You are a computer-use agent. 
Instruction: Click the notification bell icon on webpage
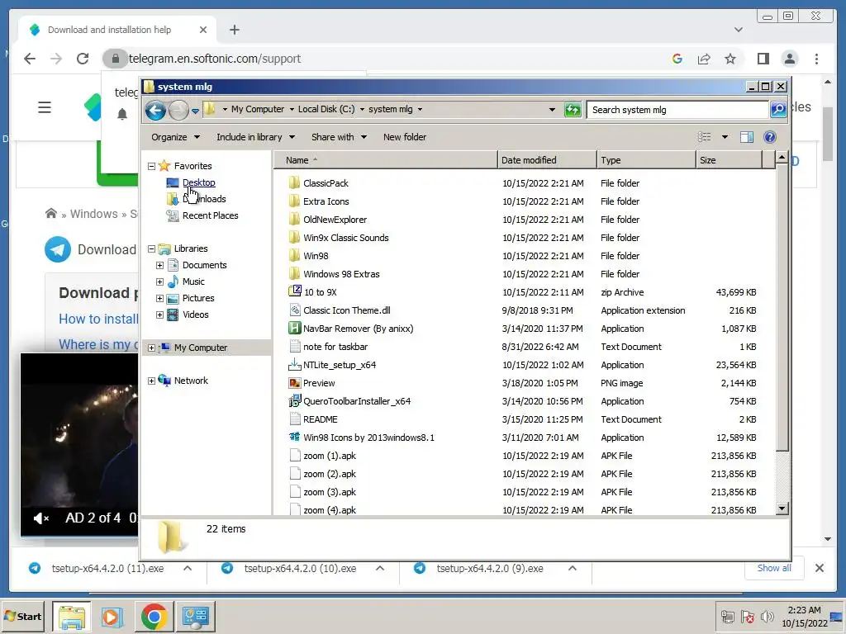122,114
